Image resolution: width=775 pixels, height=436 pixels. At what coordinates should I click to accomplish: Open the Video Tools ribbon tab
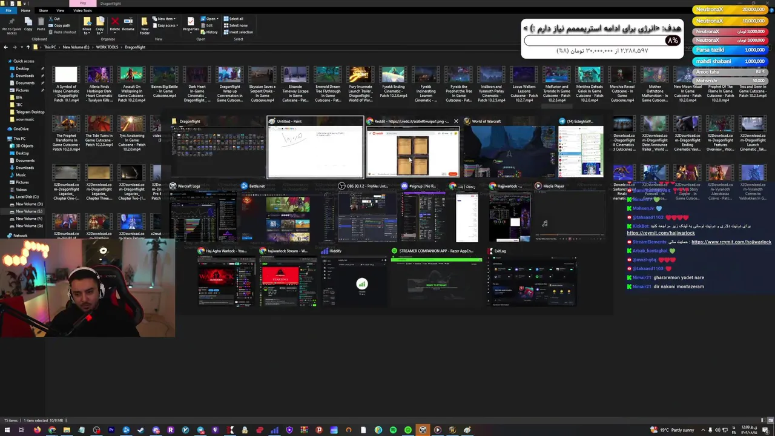tap(83, 10)
